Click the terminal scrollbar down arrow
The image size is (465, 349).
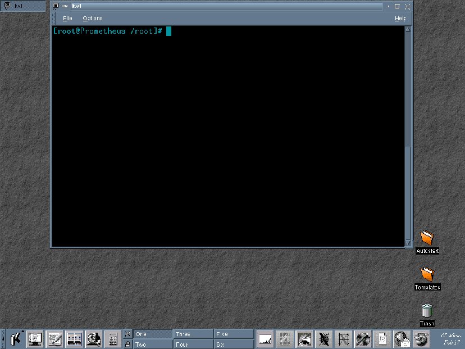click(x=408, y=243)
